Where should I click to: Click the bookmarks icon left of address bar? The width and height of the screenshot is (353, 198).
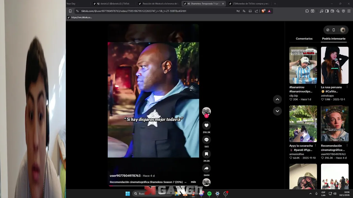(70, 11)
